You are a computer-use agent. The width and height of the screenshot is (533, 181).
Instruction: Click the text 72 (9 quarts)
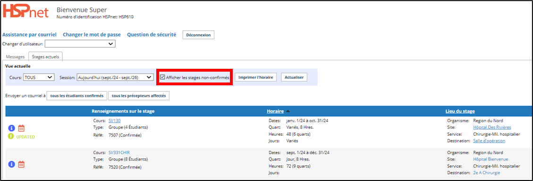click(298, 166)
